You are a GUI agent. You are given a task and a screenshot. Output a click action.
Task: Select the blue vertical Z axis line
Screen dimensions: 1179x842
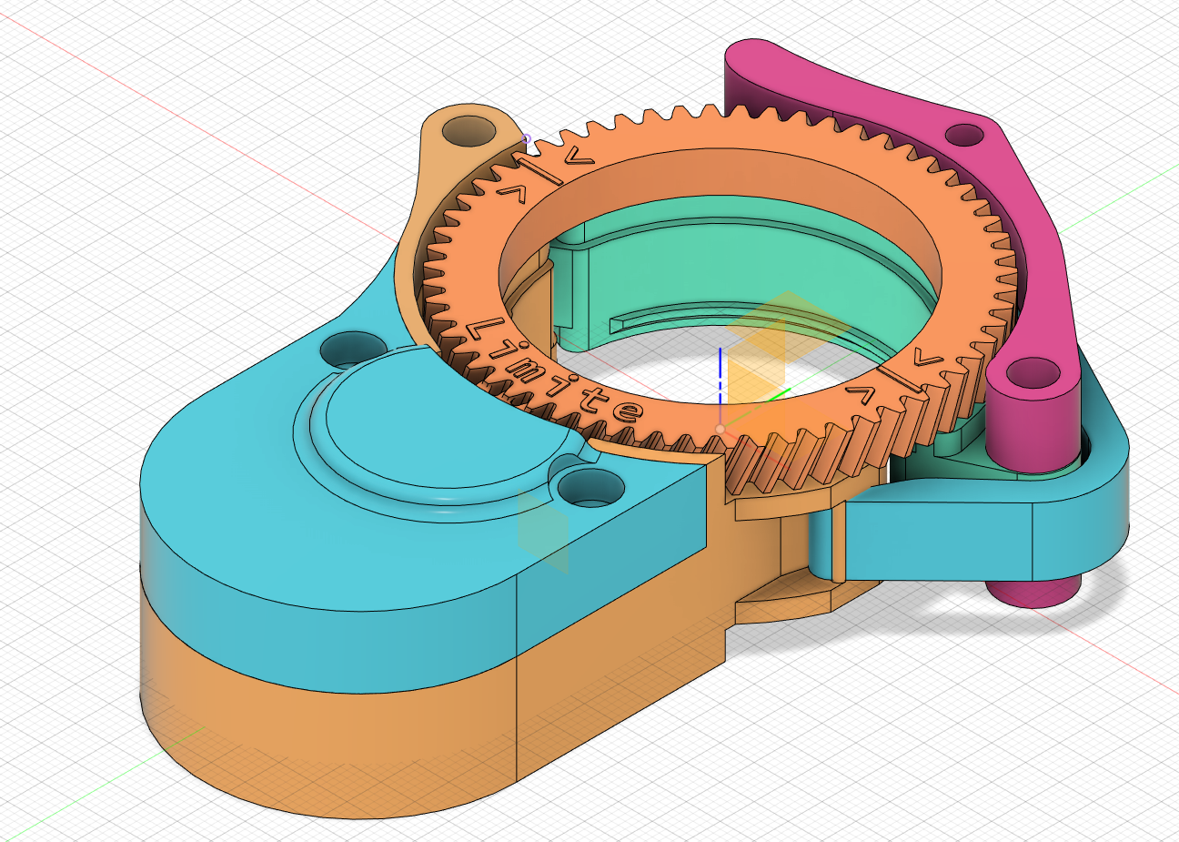coord(720,385)
